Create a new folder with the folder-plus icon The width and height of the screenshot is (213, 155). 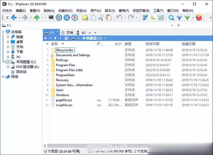click(85, 18)
